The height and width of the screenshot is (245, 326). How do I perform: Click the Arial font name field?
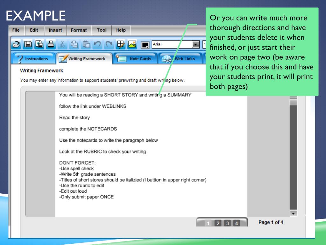[172, 44]
